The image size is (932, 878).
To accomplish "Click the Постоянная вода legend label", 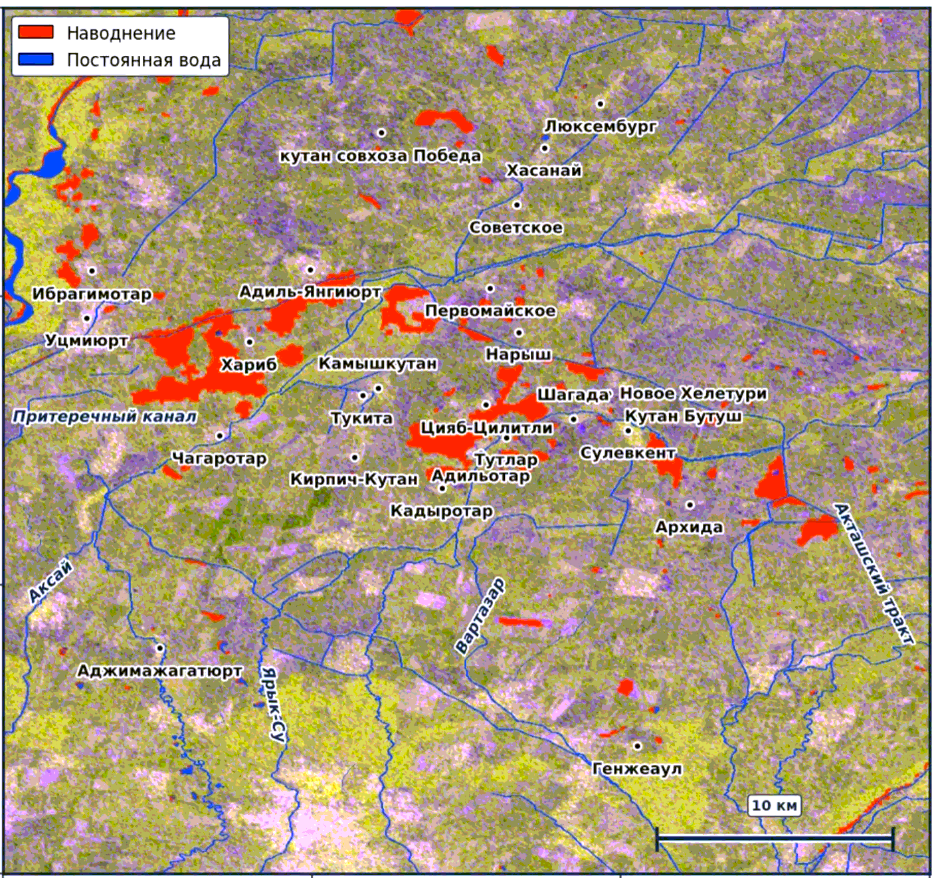I will pos(143,60).
